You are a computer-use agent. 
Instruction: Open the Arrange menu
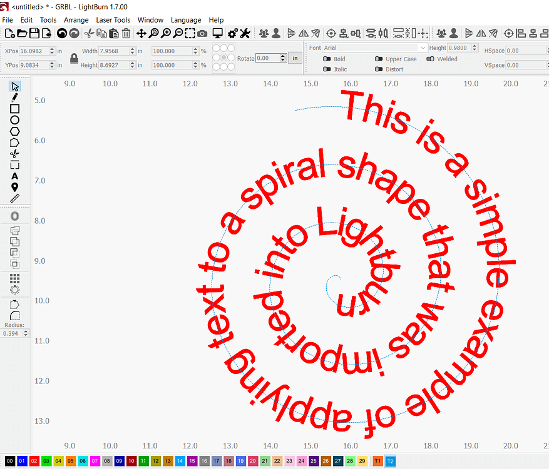(76, 19)
